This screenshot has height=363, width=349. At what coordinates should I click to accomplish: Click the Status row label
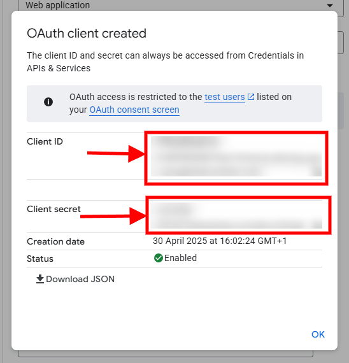pyautogui.click(x=40, y=259)
